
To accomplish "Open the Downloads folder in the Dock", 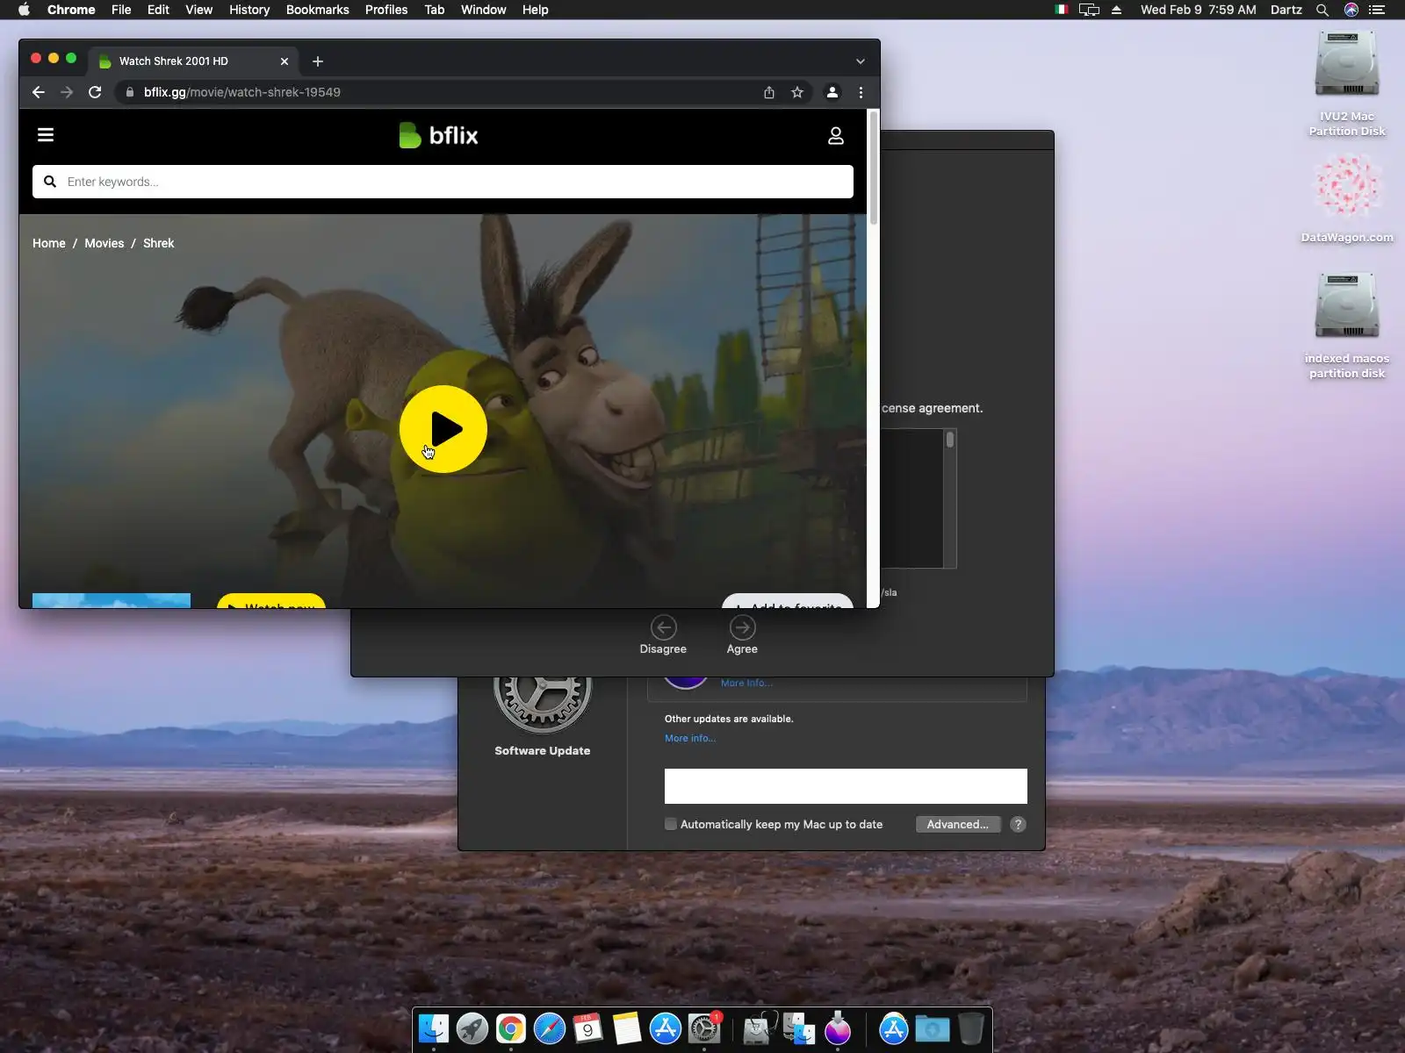I will point(933,1028).
